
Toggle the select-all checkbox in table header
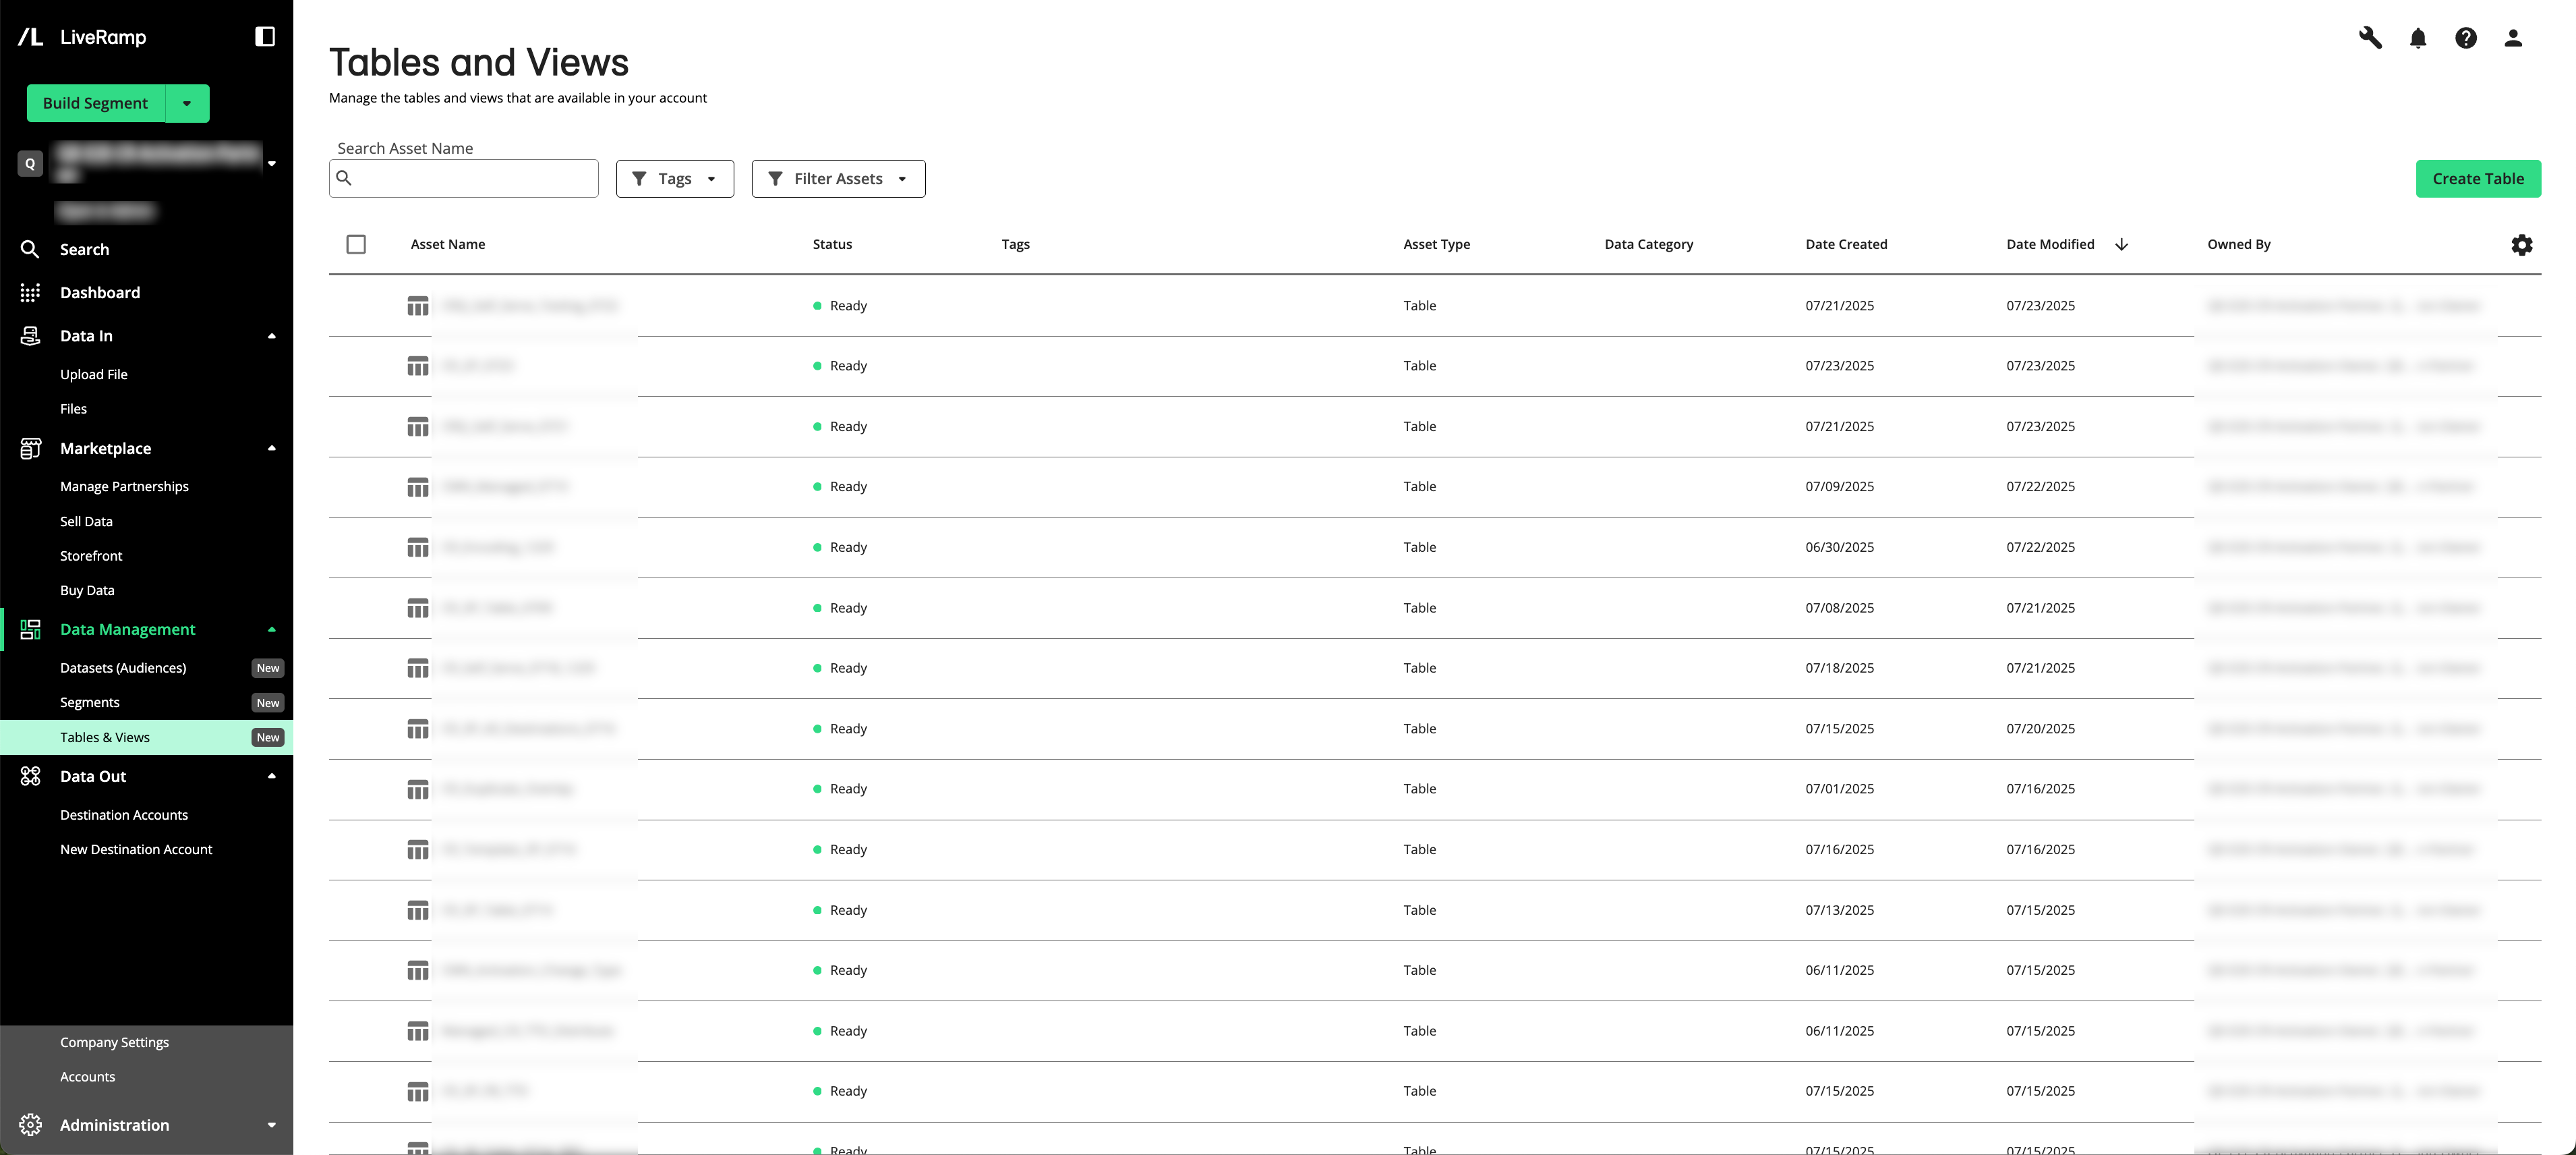point(356,244)
